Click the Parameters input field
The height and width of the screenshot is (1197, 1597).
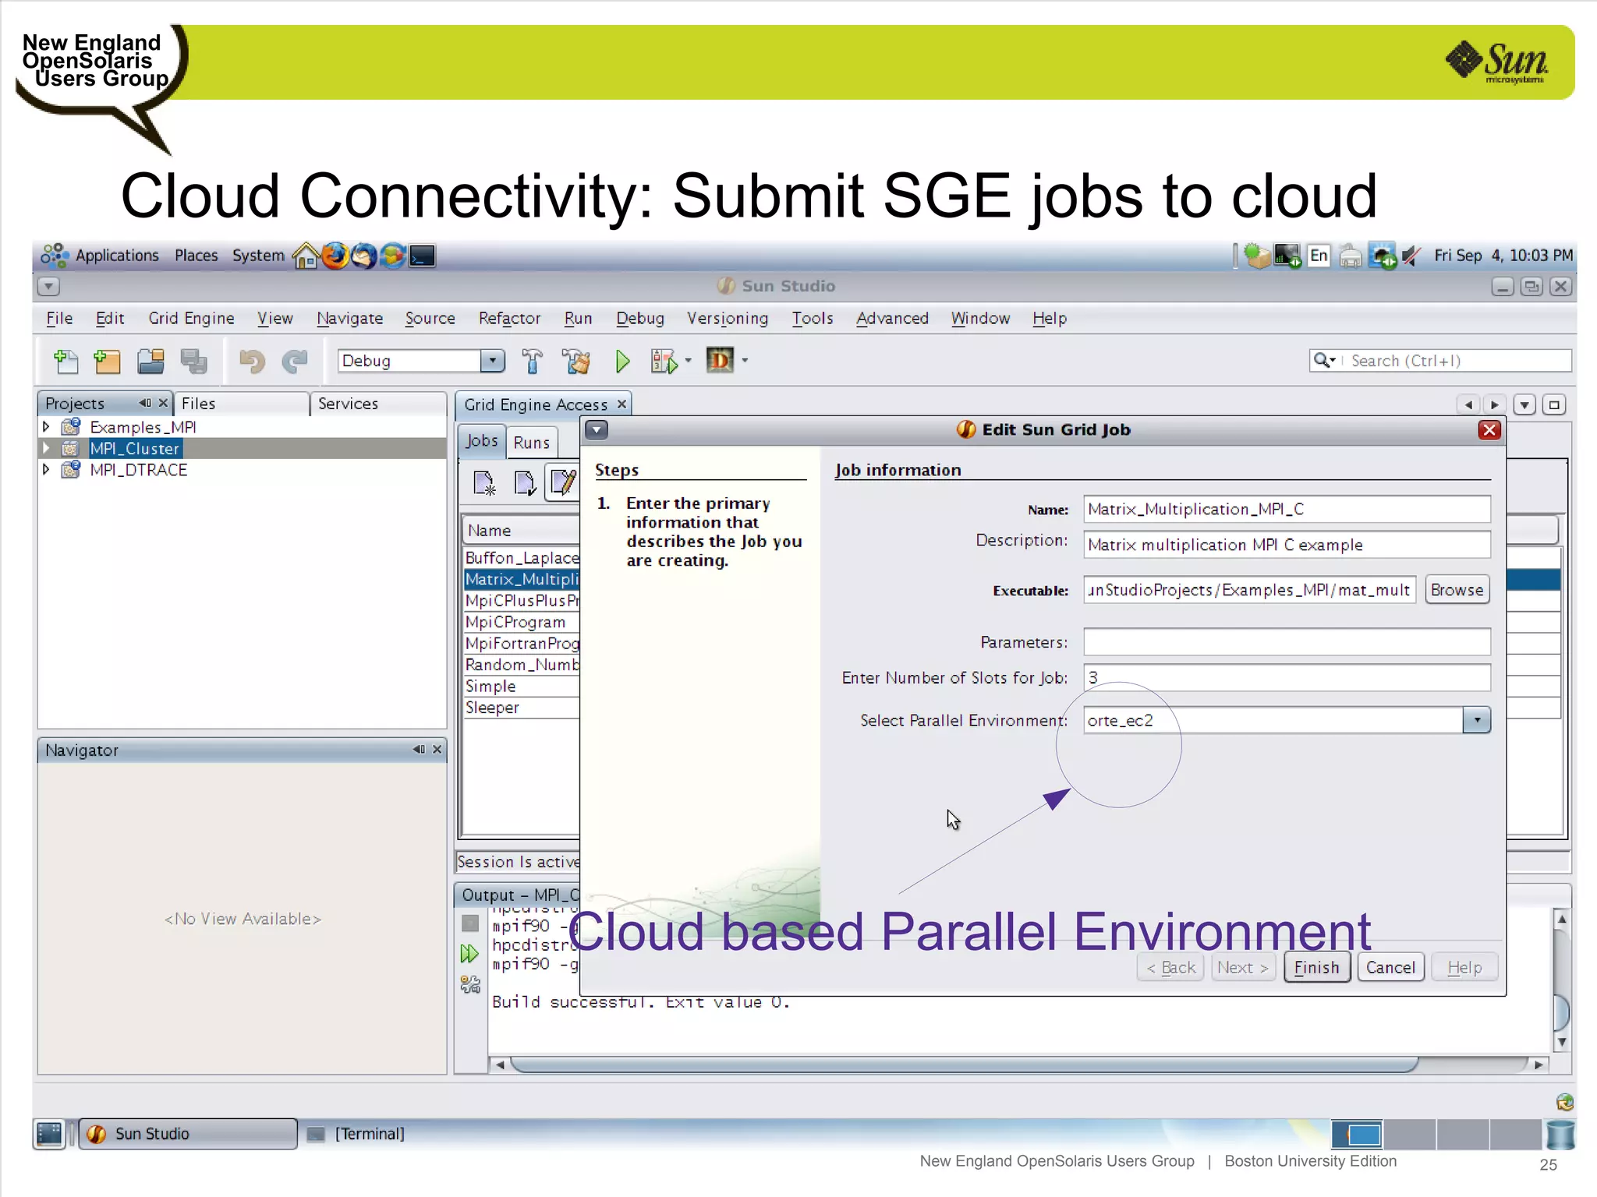click(x=1287, y=642)
